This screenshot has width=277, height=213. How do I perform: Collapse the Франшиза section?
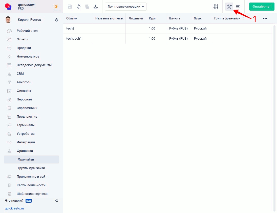pyautogui.click(x=25, y=151)
